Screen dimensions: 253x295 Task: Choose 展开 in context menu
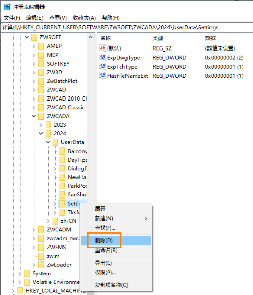tap(116, 209)
